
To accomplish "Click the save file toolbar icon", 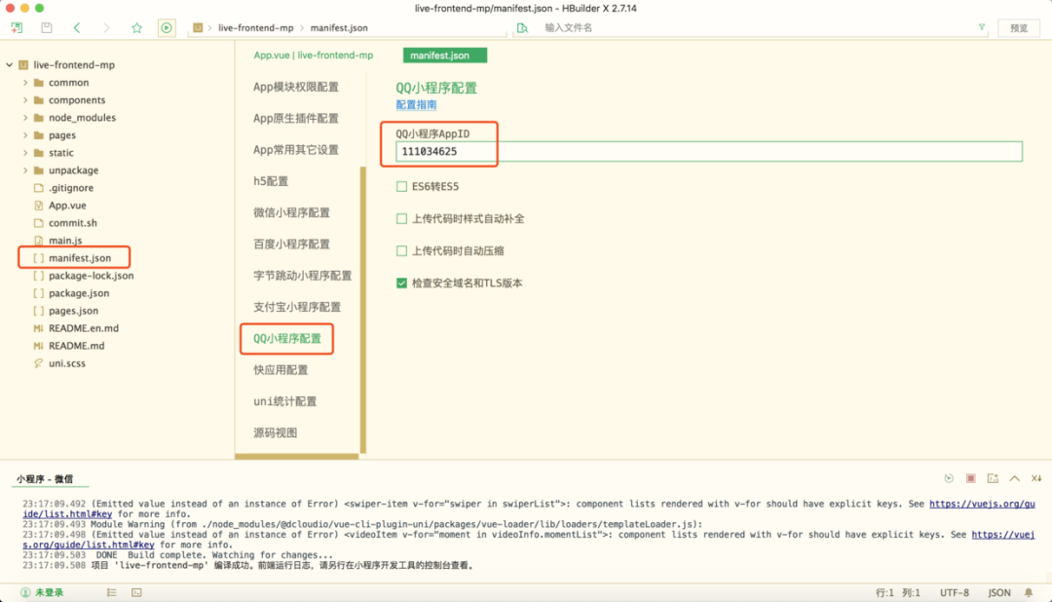I will (47, 27).
